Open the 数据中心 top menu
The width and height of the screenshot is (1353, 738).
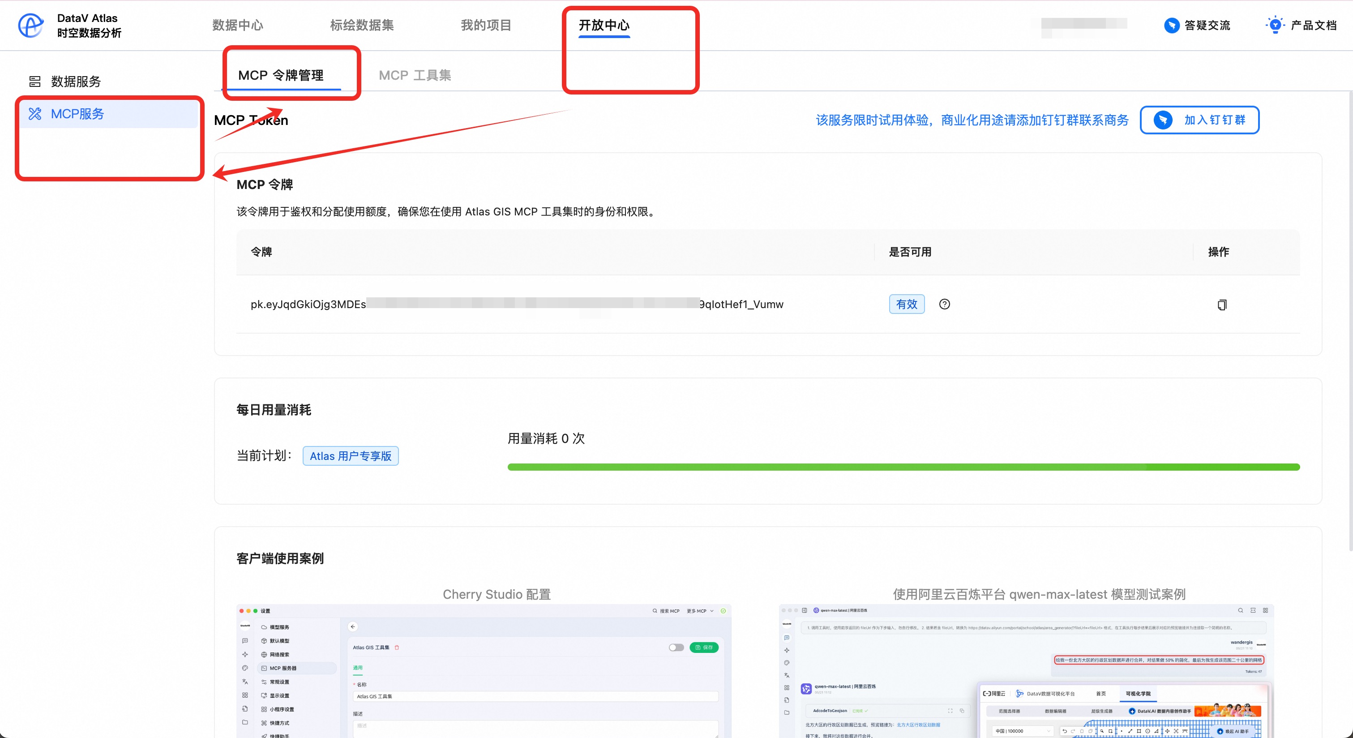tap(237, 25)
